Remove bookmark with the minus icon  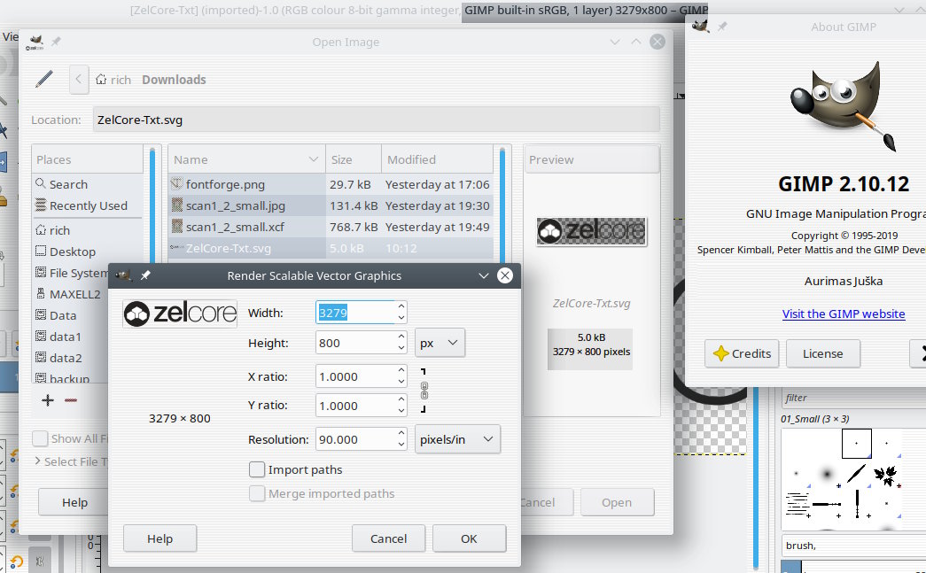tap(71, 400)
